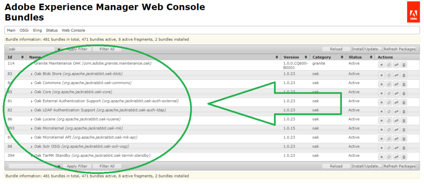Stop the Granite Maintenance OAK bundle
Screen dimensions: 424x184
(x=381, y=64)
